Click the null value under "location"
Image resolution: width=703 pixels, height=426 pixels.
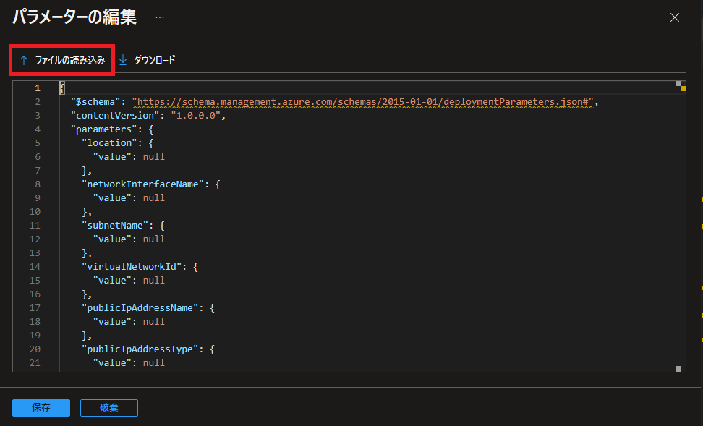tap(154, 157)
